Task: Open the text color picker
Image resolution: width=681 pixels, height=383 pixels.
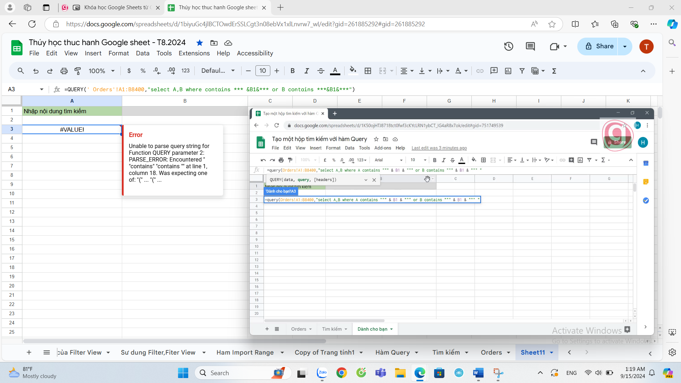Action: pos(335,71)
